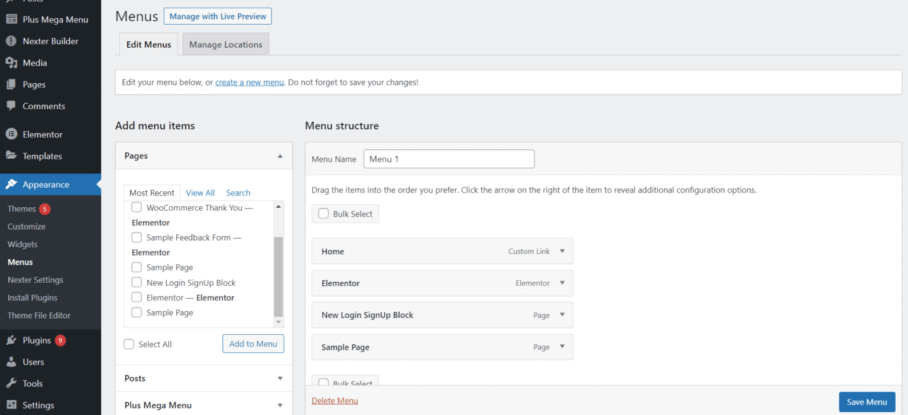Open the View All tab
This screenshot has height=415, width=908.
[200, 192]
